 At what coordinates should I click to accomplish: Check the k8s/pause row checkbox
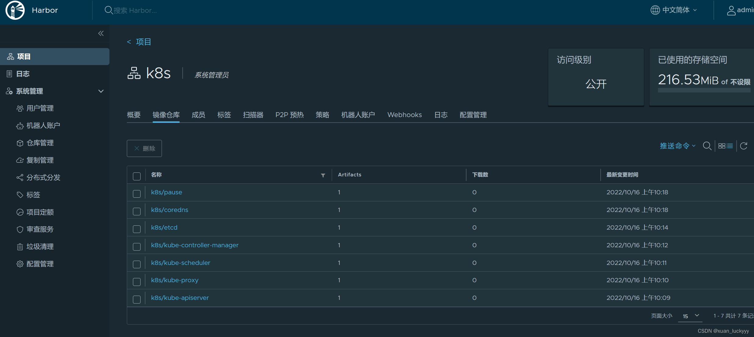(x=137, y=194)
